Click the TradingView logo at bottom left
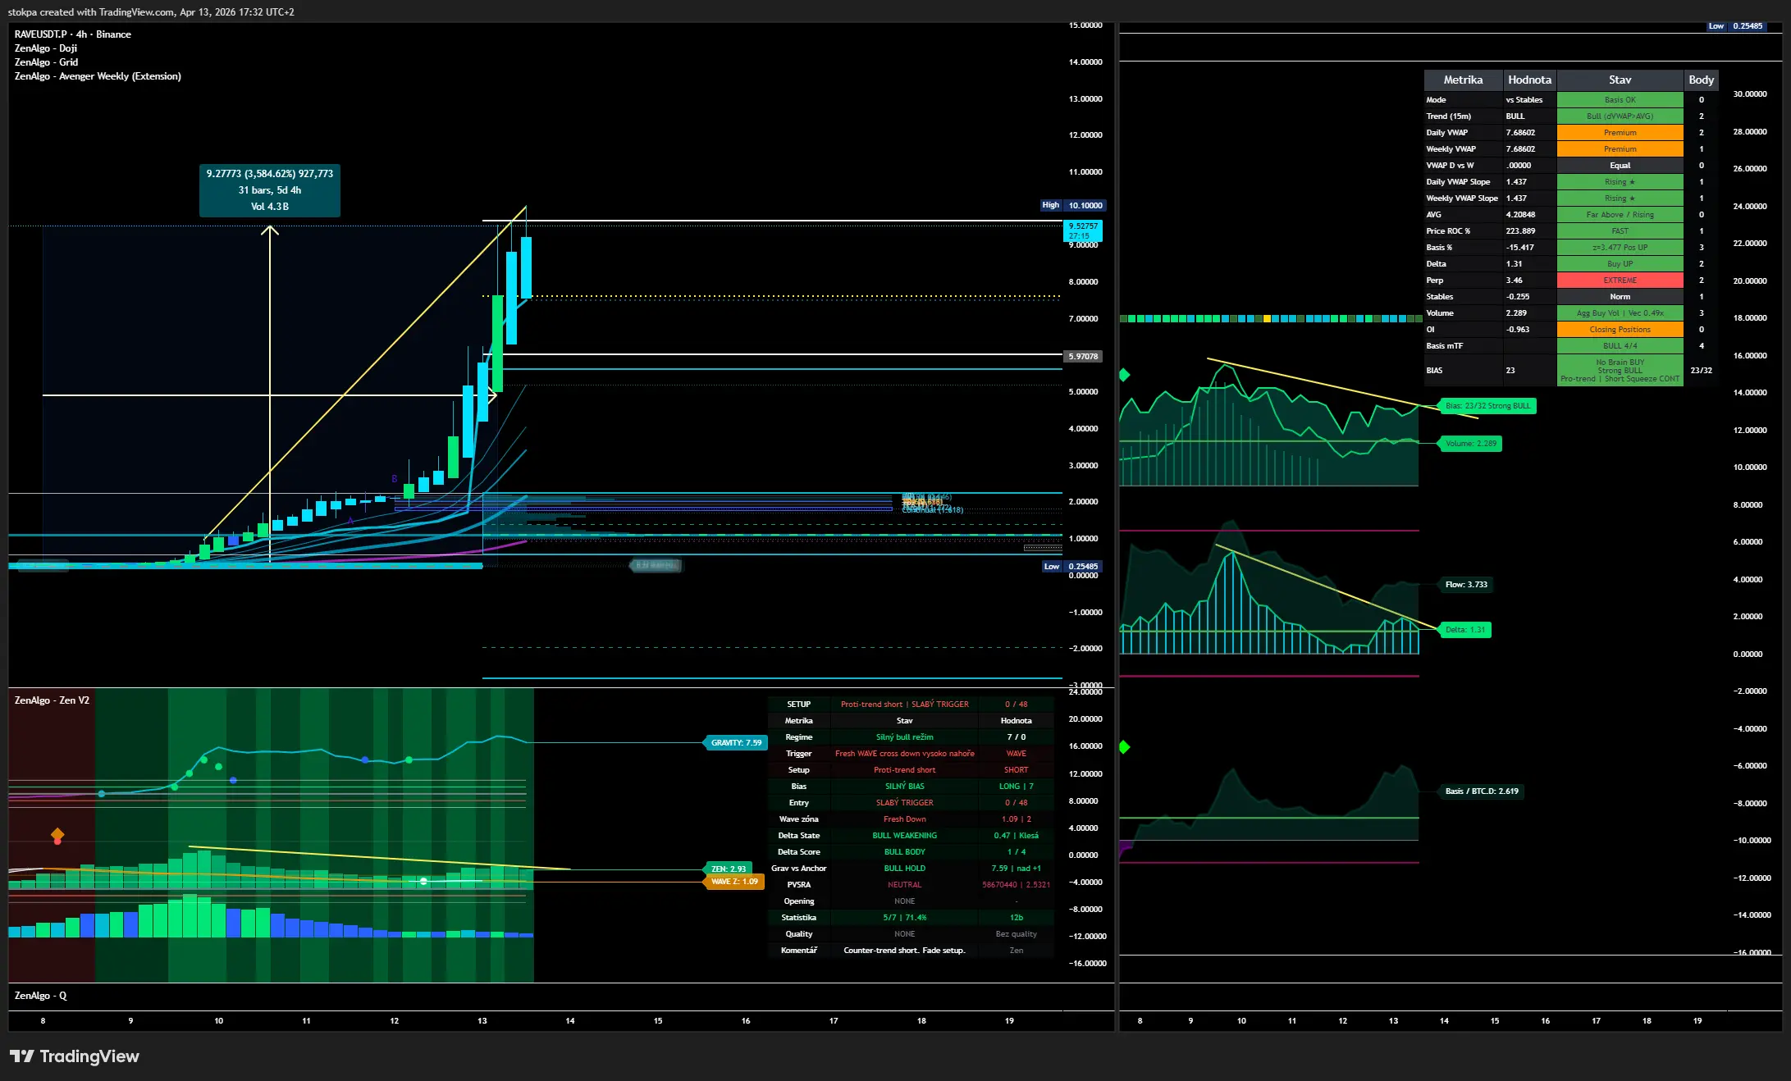 tap(74, 1056)
